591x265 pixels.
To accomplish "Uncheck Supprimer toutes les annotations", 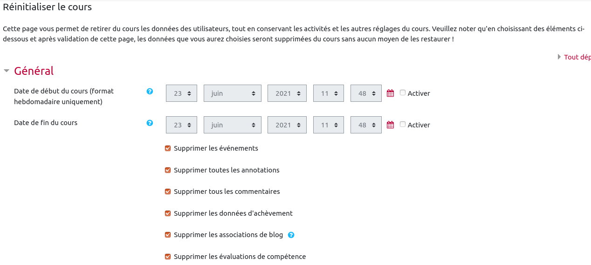I will coord(168,170).
